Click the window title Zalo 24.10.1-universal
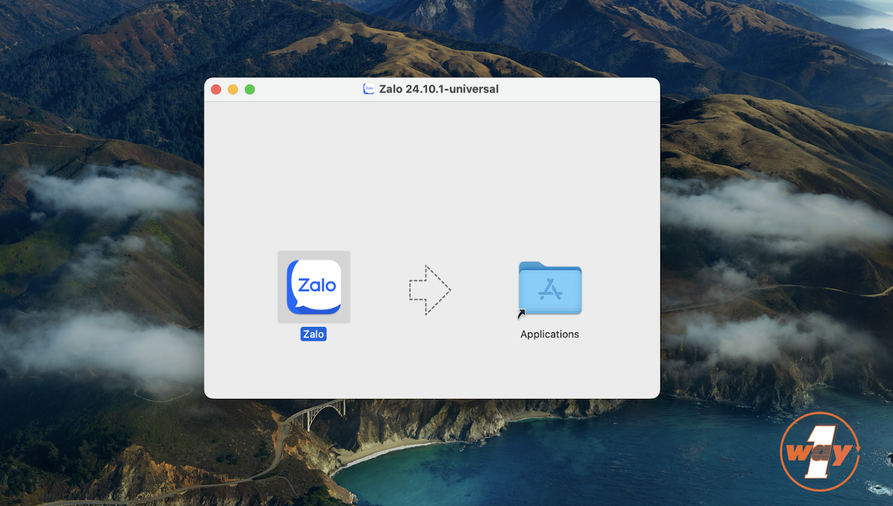Image resolution: width=893 pixels, height=506 pixels. click(x=439, y=89)
